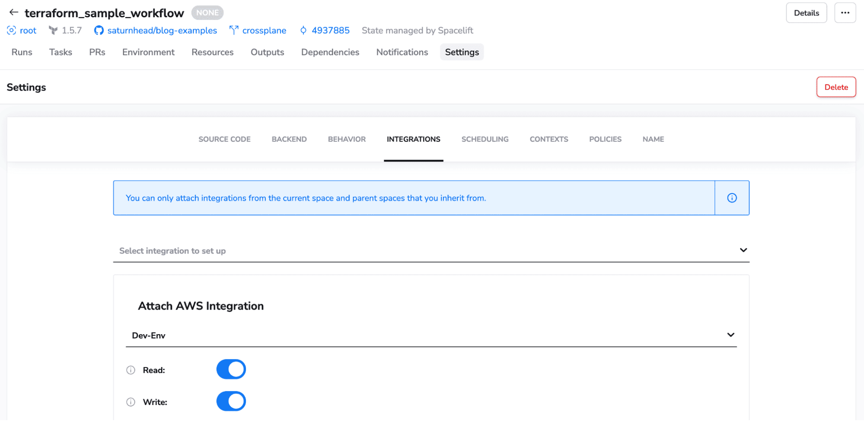Click the 1.5.7 version label
The width and height of the screenshot is (864, 421).
[72, 30]
